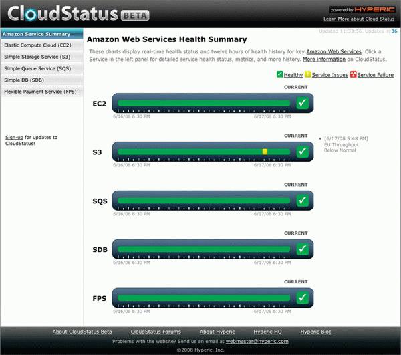This screenshot has height=355, width=401.
Task: Open Hyperic HQ footer link
Action: (267, 332)
